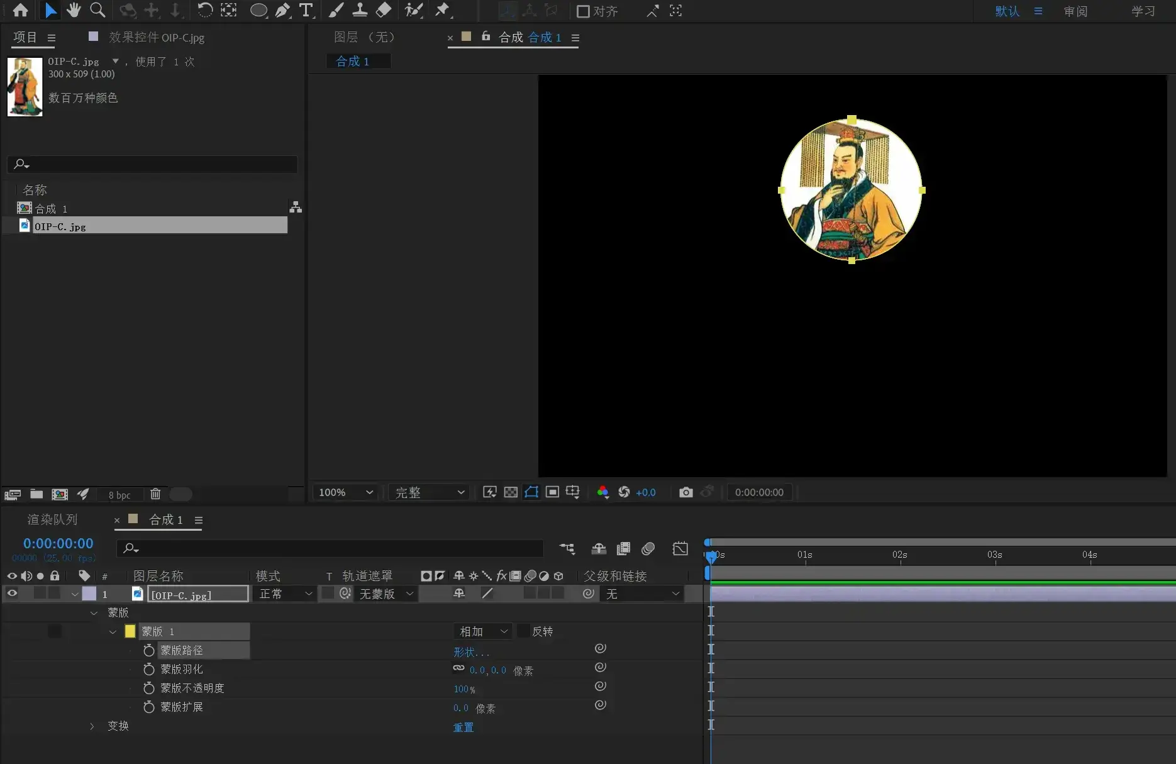
Task: Switch to the 图层 (无) viewer tab
Action: click(x=364, y=37)
